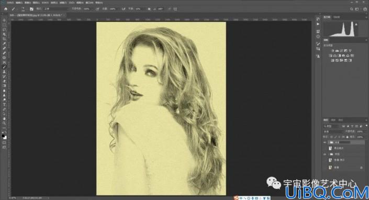Select the Lasso tool
Image resolution: width=369 pixels, height=200 pixels.
tap(4, 30)
